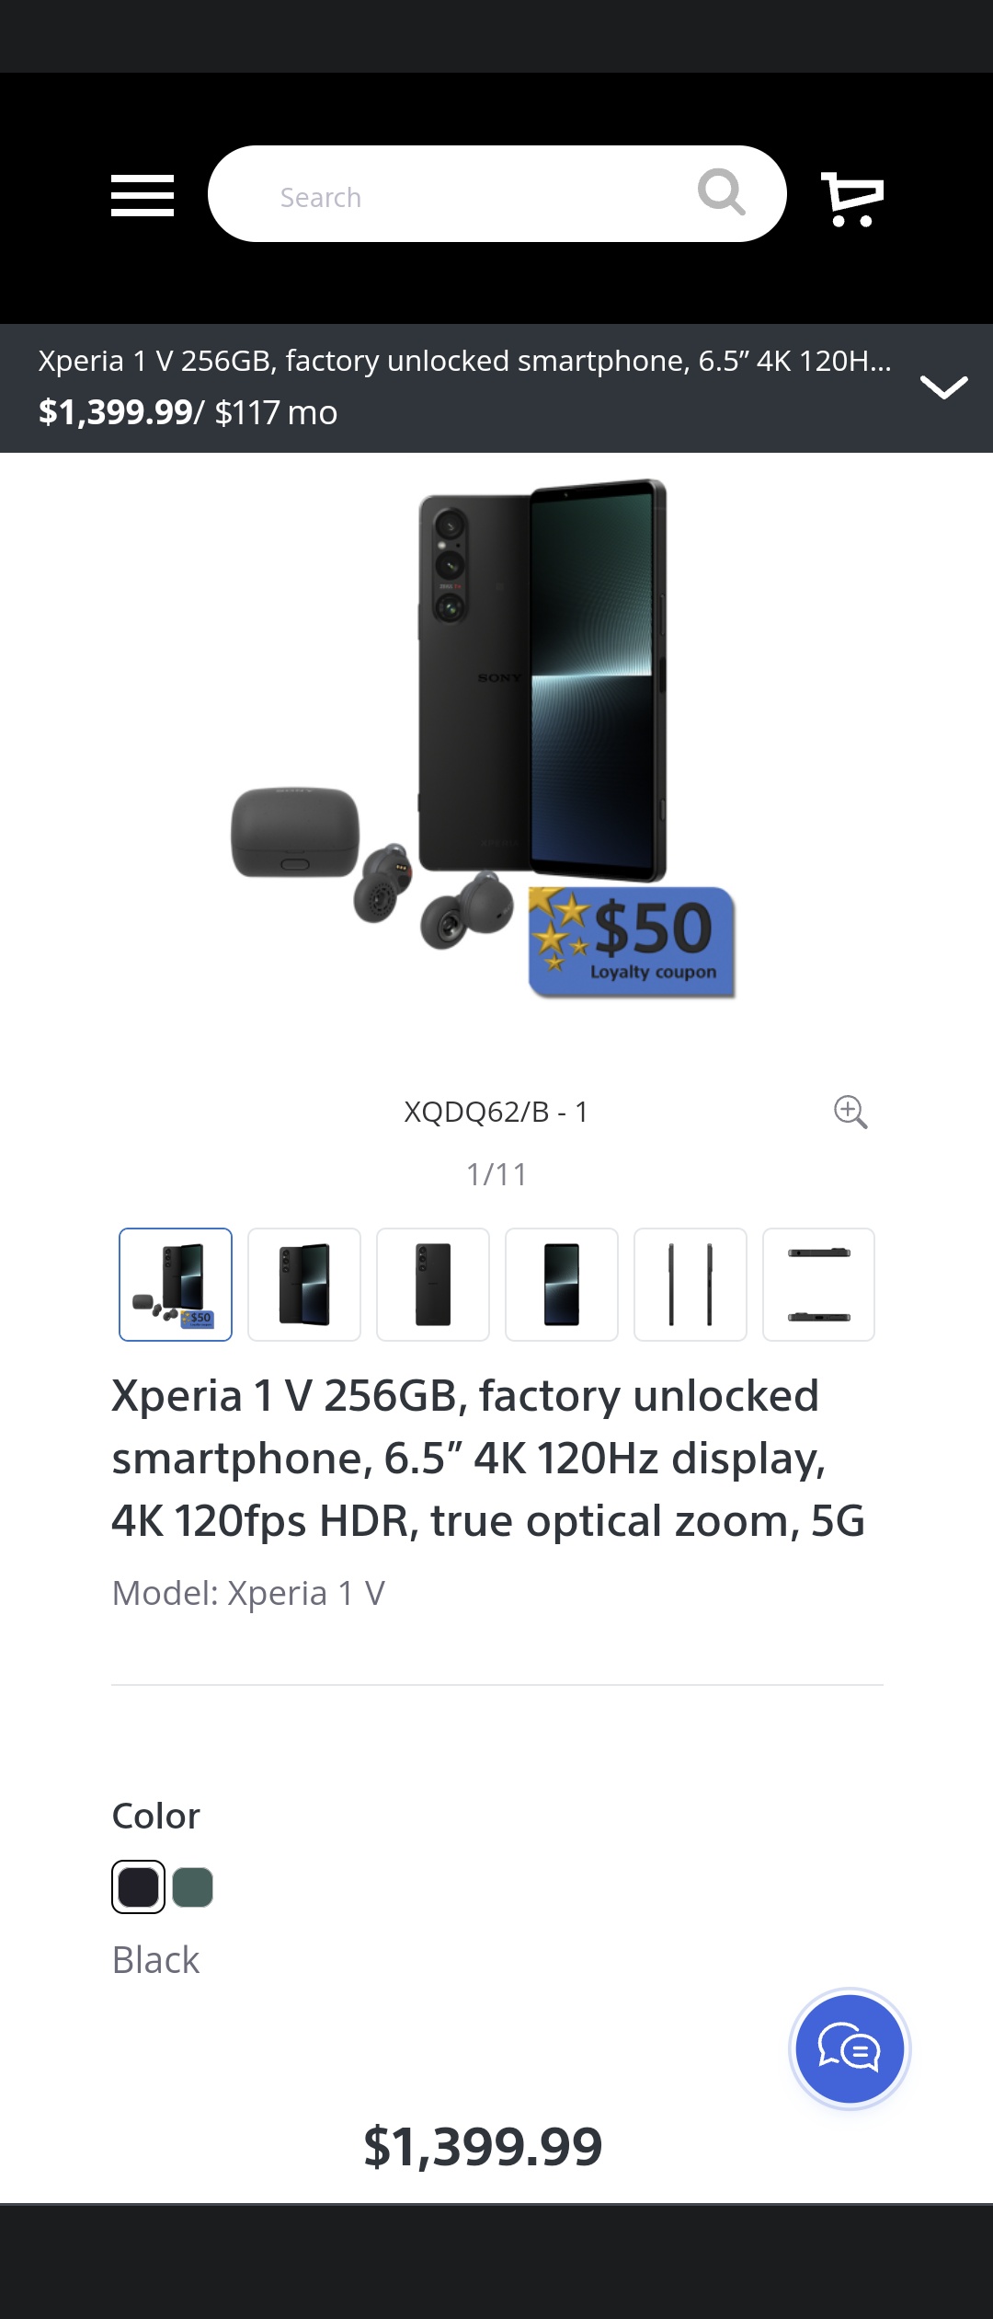Select the sixth thumbnail showing top and bottom
The width and height of the screenshot is (993, 2319).
818,1285
